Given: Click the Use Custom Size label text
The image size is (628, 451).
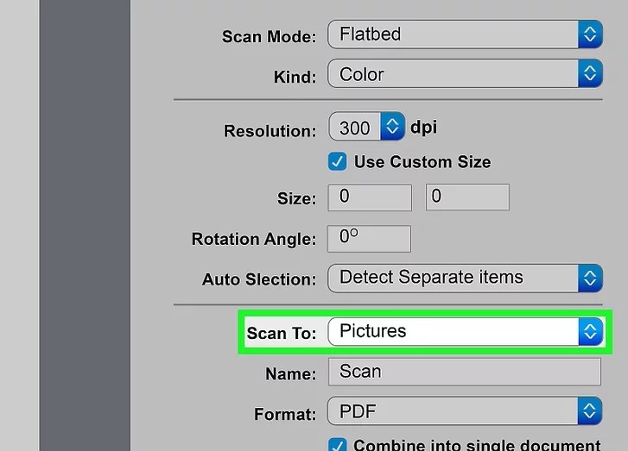Looking at the screenshot, I should point(422,161).
